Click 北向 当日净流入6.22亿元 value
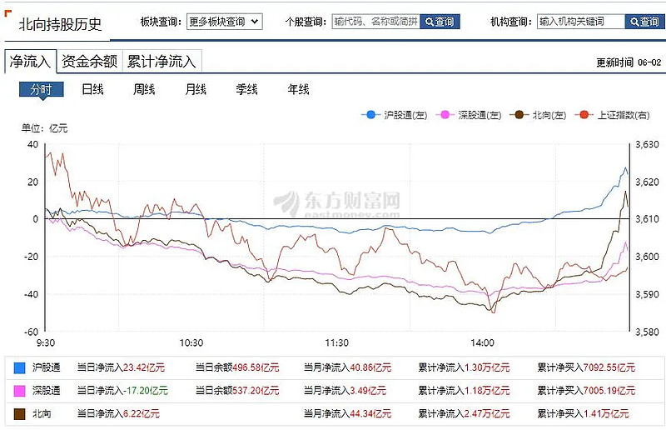The image size is (666, 430). click(x=118, y=413)
